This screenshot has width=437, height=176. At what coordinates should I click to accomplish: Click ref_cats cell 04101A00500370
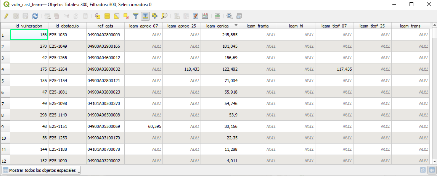pyautogui.click(x=105, y=103)
